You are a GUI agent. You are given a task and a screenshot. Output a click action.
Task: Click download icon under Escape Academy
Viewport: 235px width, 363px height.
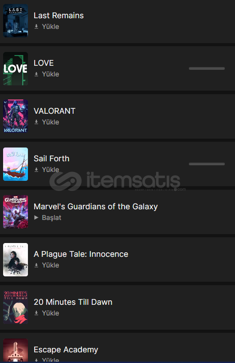click(x=36, y=360)
